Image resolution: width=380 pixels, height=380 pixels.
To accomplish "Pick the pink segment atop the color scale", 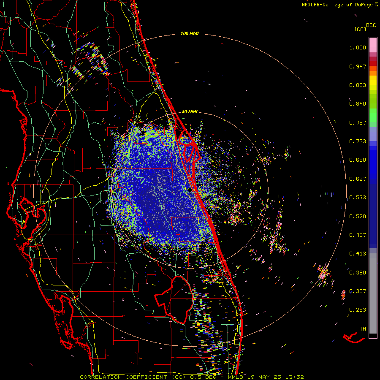I will (373, 45).
